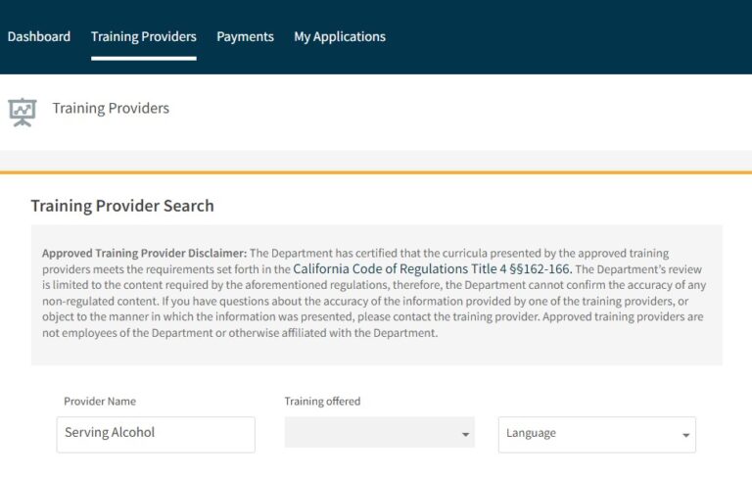Click the Training offered label
752x477 pixels.
[x=322, y=402]
